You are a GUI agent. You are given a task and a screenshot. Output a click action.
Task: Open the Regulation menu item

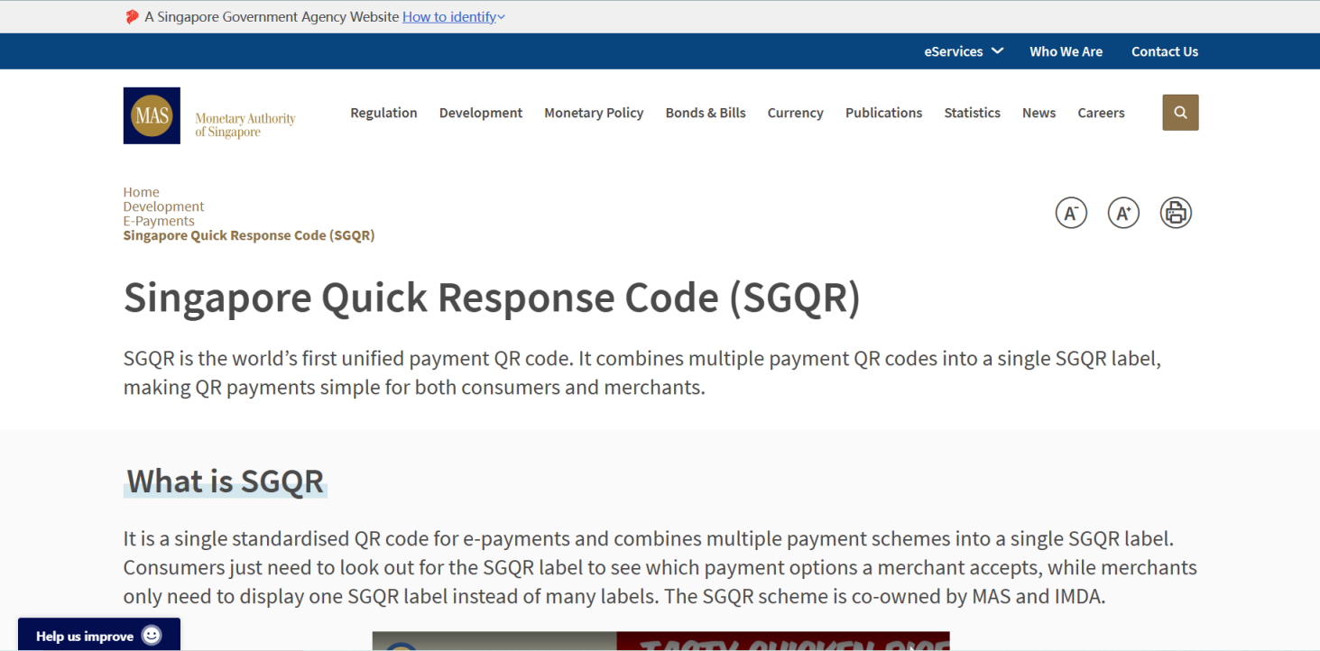(x=383, y=113)
